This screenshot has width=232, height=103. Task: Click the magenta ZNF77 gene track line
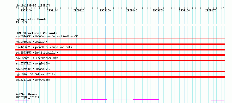click(x=120, y=100)
